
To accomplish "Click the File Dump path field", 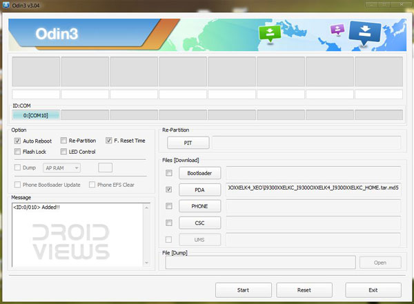I will [260, 263].
